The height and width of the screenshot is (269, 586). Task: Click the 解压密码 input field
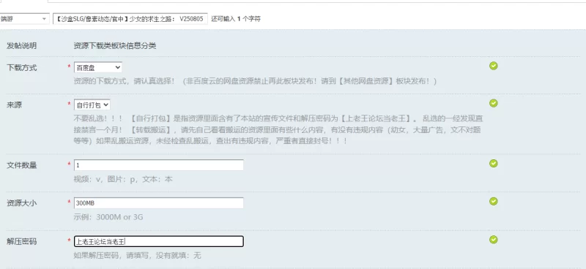click(159, 241)
